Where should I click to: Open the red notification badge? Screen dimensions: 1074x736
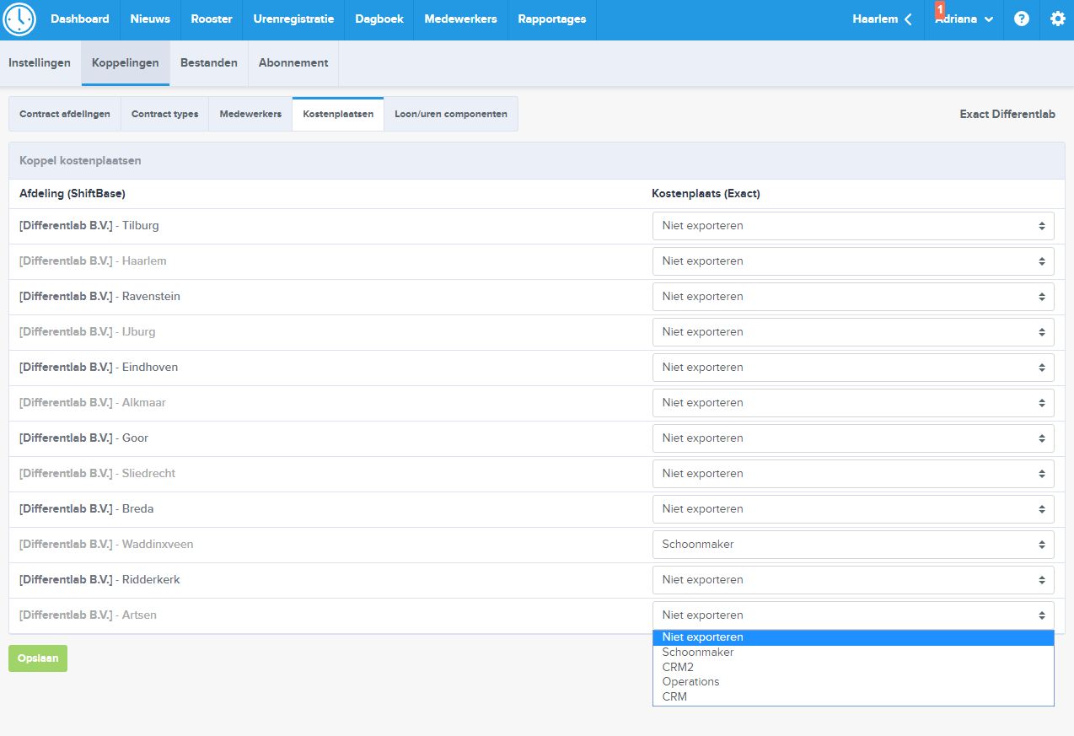tap(940, 9)
